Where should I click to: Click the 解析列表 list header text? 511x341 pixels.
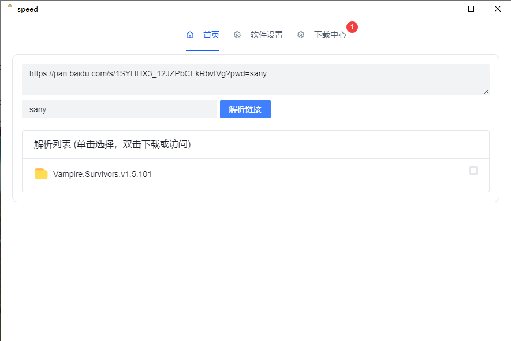click(x=112, y=144)
